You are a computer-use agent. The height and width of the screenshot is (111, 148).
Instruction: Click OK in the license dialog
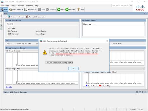pos(73,69)
